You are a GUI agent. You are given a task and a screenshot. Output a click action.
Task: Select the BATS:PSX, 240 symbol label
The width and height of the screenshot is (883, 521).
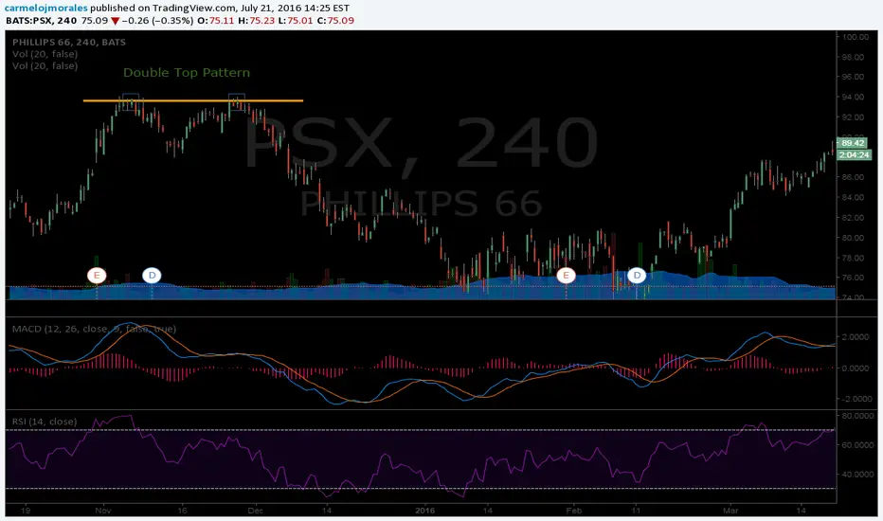(41, 20)
